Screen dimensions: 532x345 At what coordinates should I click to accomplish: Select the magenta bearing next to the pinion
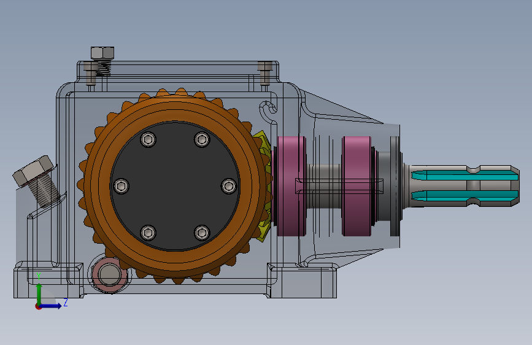click(x=292, y=186)
